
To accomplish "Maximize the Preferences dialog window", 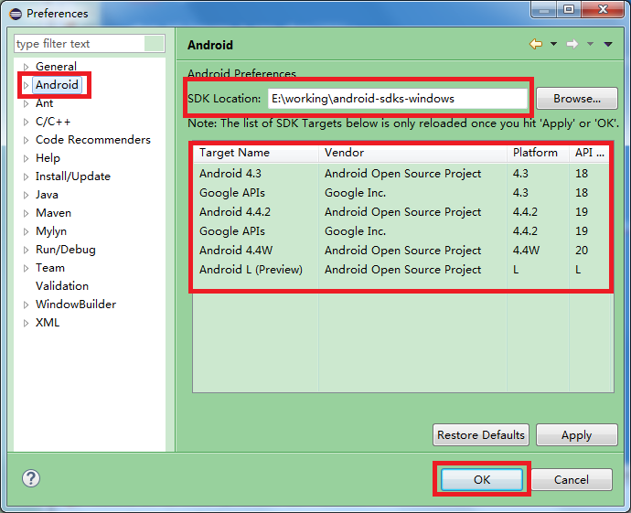I will 569,9.
